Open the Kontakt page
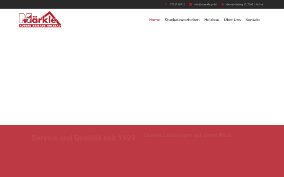 point(253,20)
